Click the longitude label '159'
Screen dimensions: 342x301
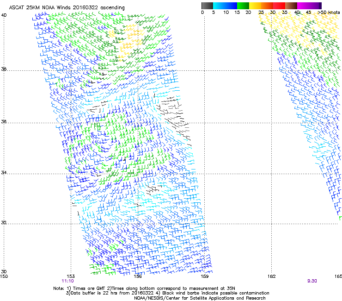pyautogui.click(x=205, y=276)
